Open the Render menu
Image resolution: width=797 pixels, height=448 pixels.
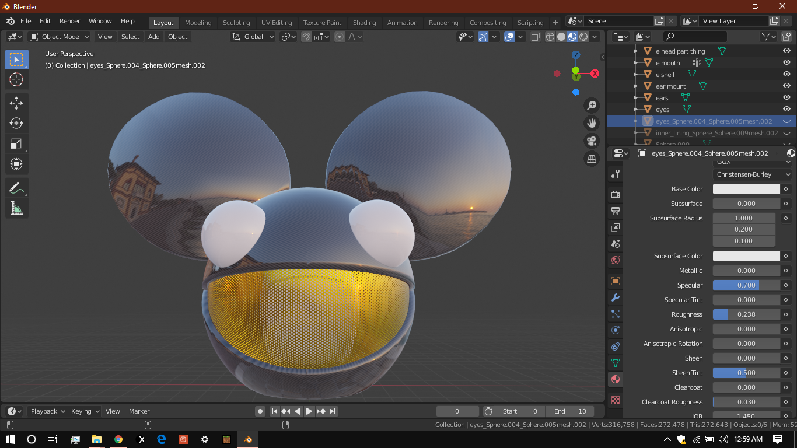70,21
